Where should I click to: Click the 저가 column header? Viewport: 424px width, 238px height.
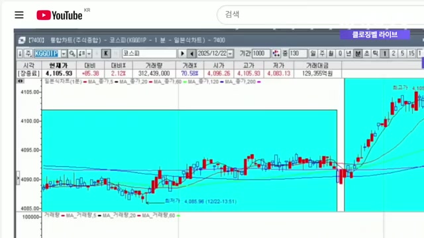pyautogui.click(x=278, y=65)
